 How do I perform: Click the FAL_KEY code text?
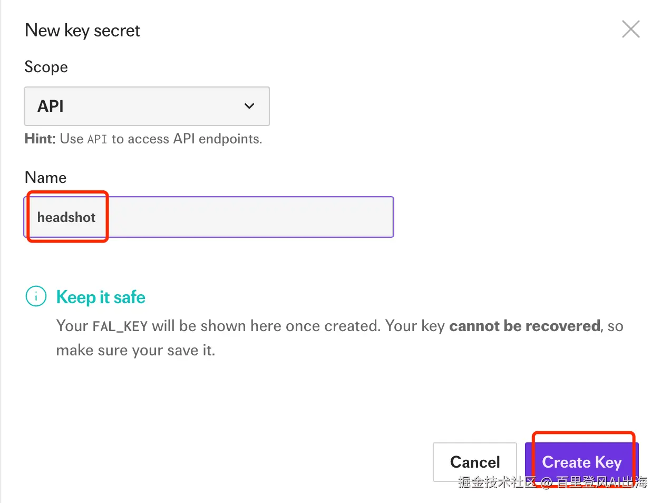point(120,326)
